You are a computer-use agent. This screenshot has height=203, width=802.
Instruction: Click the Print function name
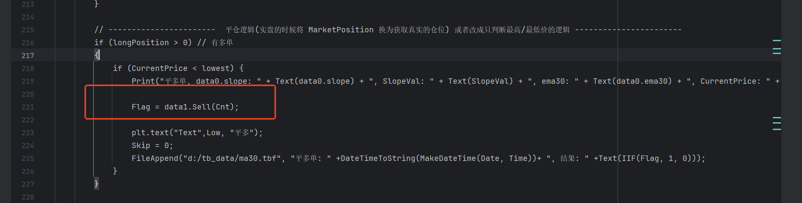point(143,81)
